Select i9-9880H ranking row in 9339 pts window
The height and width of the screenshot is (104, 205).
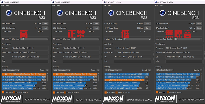[x=75, y=86]
